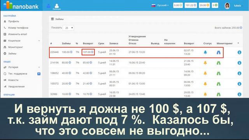Click the Уведомления paper-plane icon
This screenshot has height=140, width=249.
pos(5,87)
